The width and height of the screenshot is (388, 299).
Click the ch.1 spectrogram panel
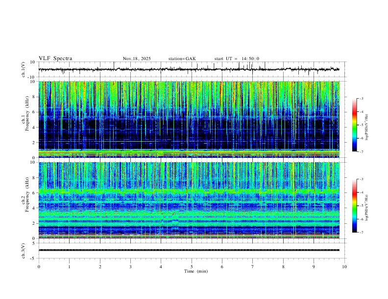pos(189,119)
